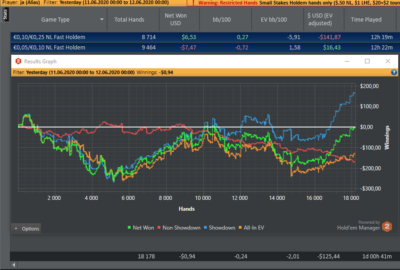Sort by the Net Won USD column
Viewport: 400px width, 270px height.
(x=175, y=19)
